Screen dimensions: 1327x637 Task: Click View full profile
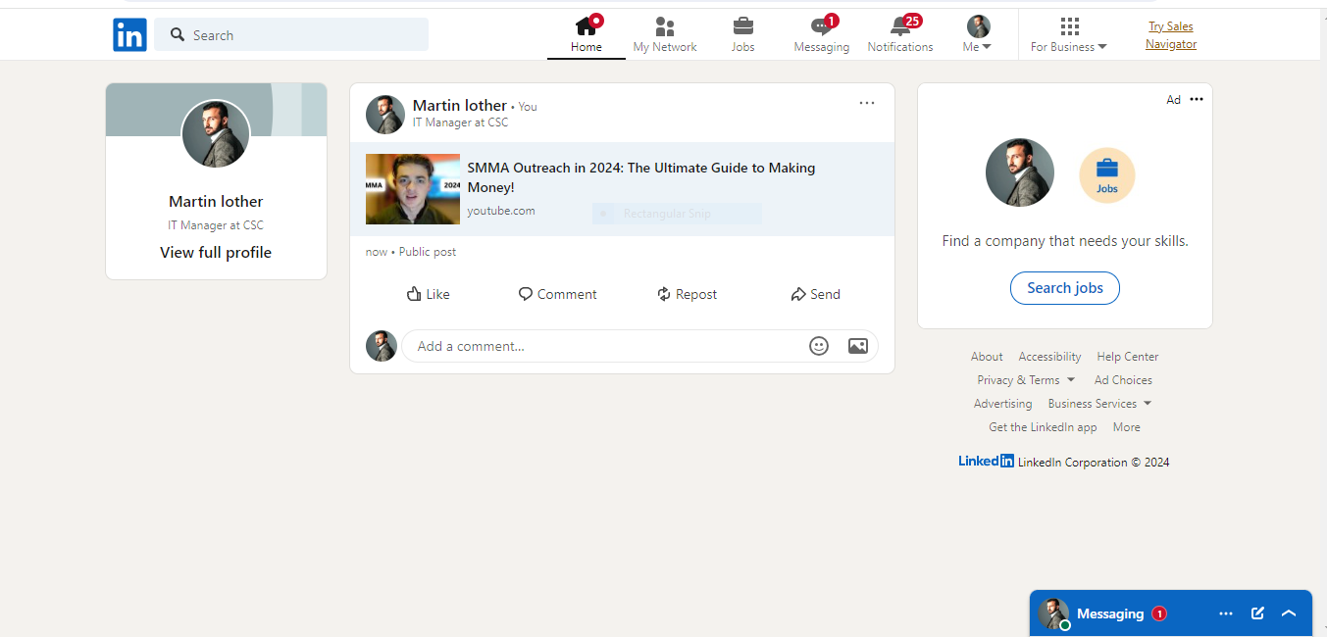coord(216,253)
